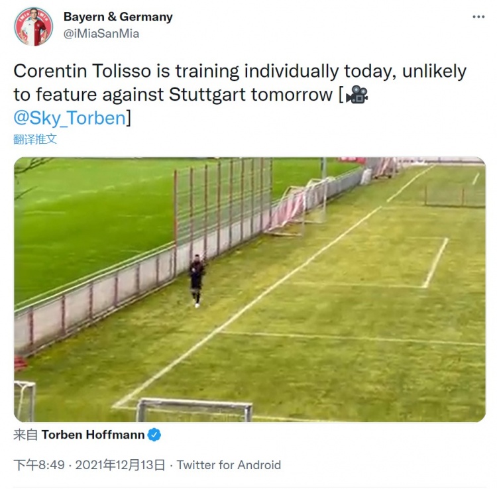Open the Bayern & Germany profile avatar
Image resolution: width=497 pixels, height=489 pixels.
tap(34, 27)
